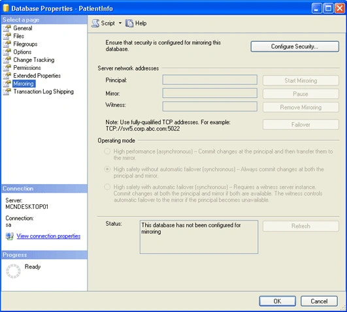Screen dimensions: 347x312
Task: Select High safety without automatic failover
Action: (x=107, y=169)
